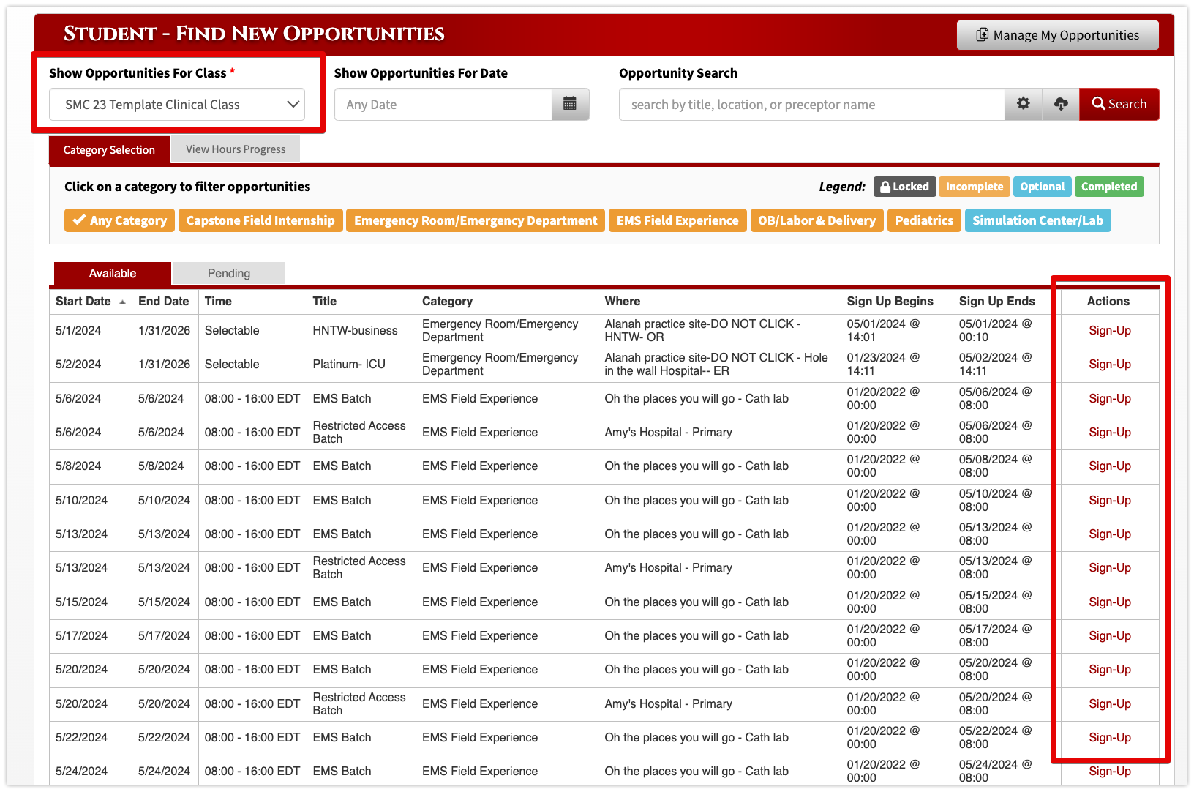This screenshot has width=1194, height=792.
Task: Click the End Date column header
Action: click(x=164, y=302)
